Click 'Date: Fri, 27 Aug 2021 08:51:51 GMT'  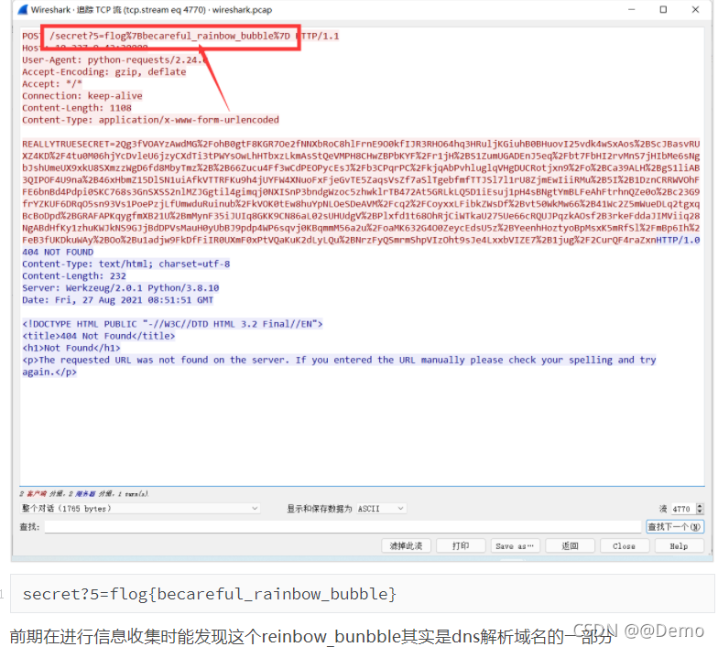click(x=117, y=300)
